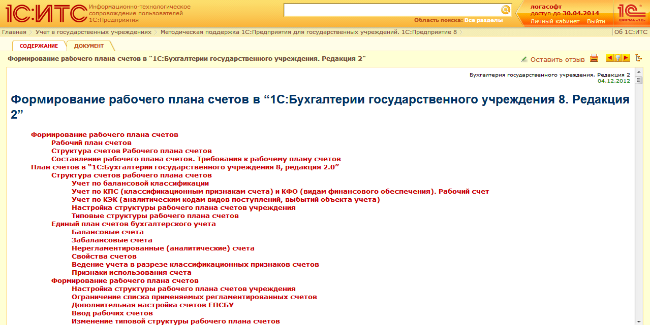The image size is (650, 325).
Task: Jump to Ввод рабочих счетов
Action: 112,313
